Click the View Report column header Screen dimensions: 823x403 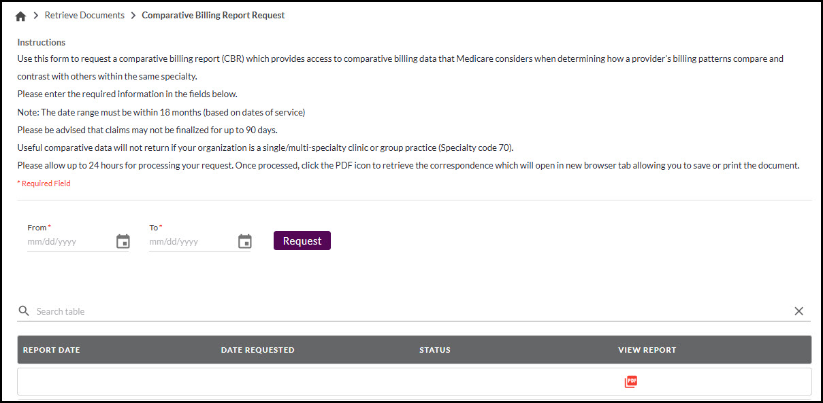[x=647, y=350]
